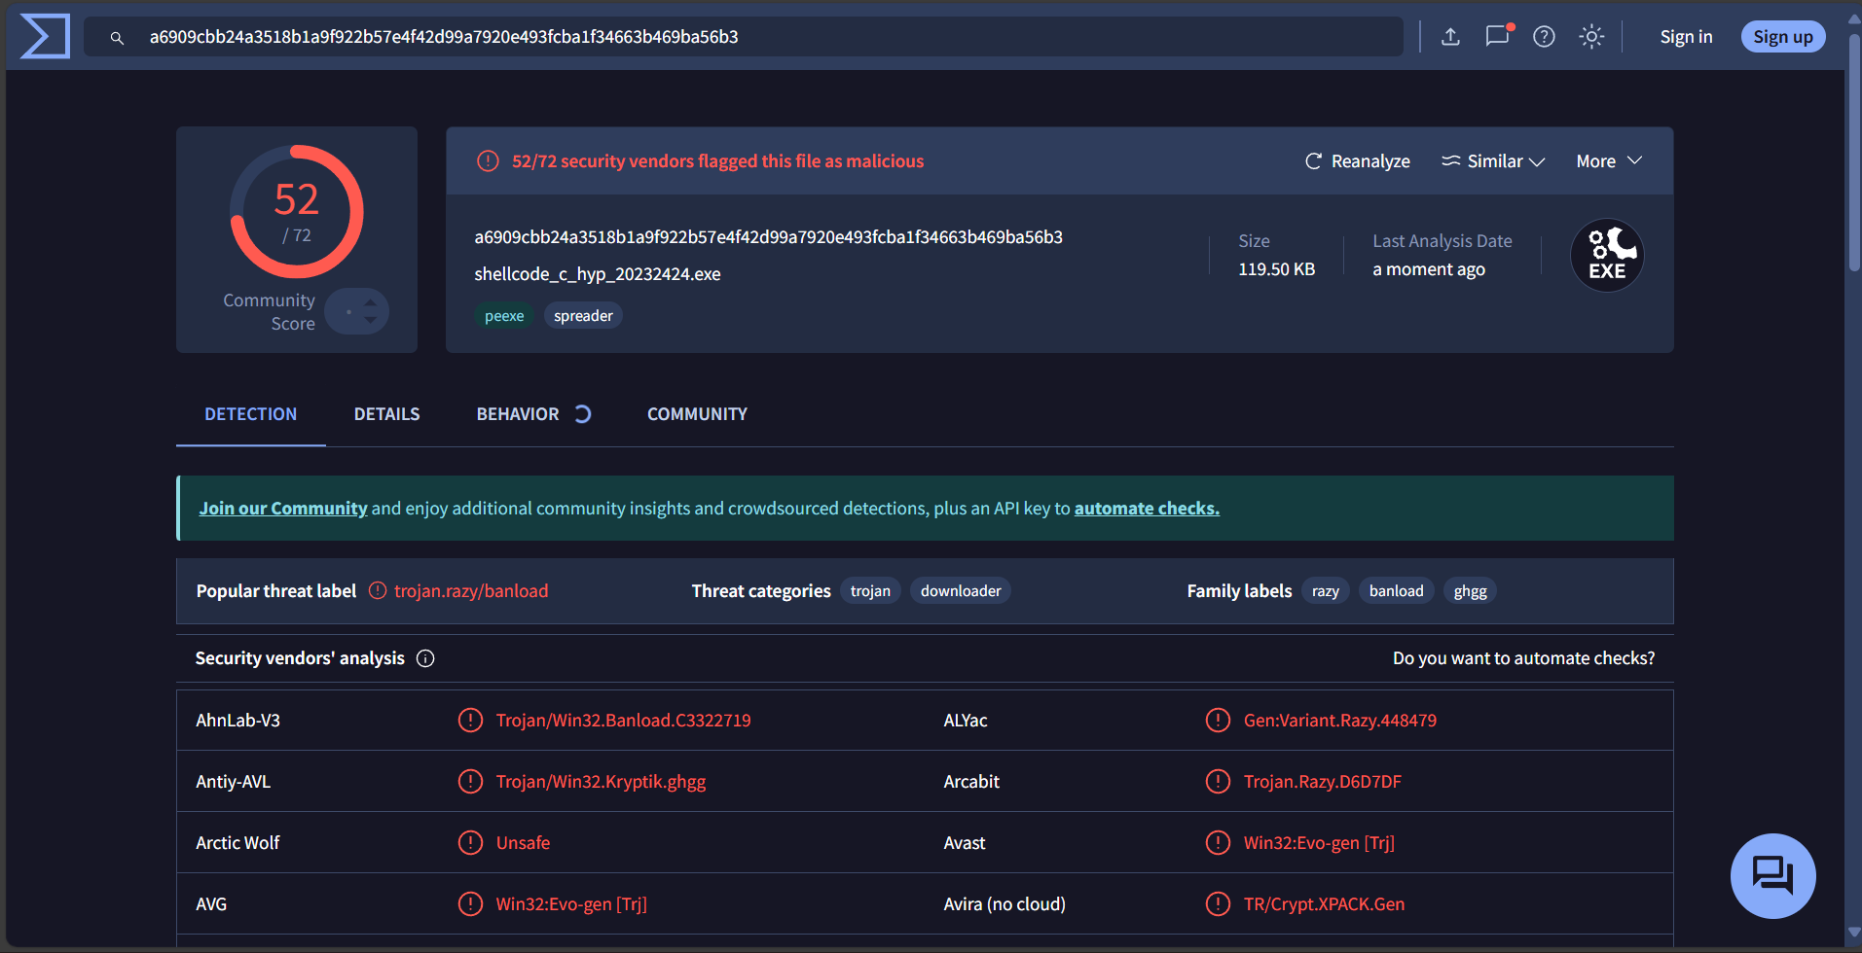Open the BEHAVIOR tab
1862x953 pixels.
[x=518, y=414]
